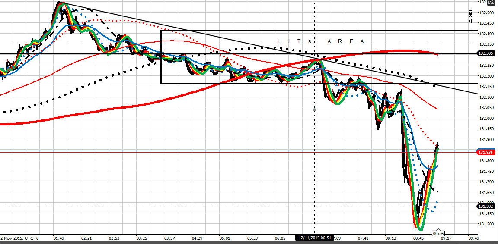Click the 12/11/2015 06:51 crosshair time label

tap(315, 238)
